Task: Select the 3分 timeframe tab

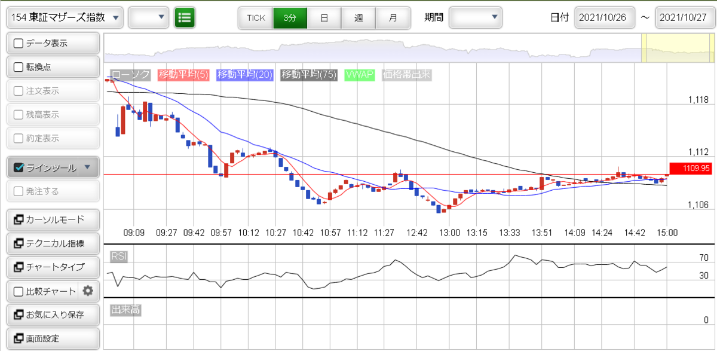Action: [290, 18]
